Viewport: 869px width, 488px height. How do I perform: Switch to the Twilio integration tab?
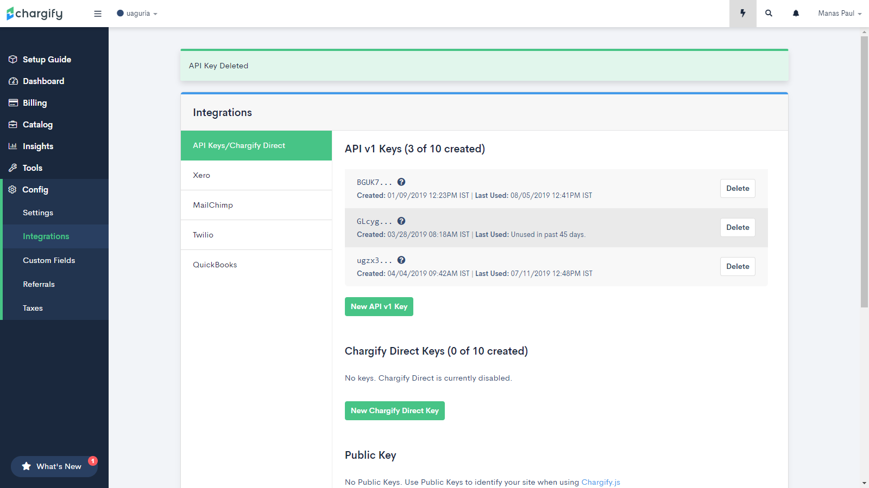(x=256, y=235)
